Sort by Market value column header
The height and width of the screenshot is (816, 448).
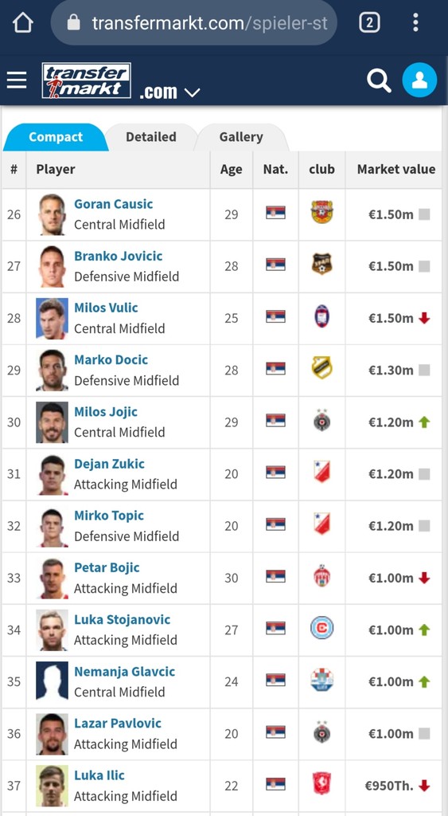(396, 169)
